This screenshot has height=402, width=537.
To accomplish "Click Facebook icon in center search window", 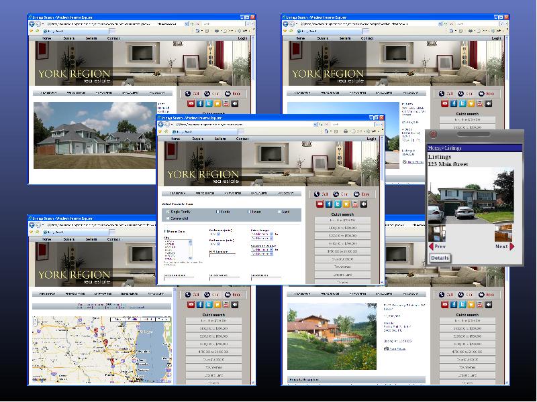I will (329, 204).
